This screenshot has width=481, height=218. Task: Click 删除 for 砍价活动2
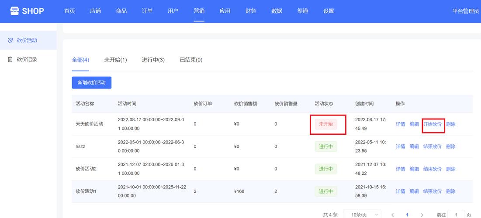pos(451,169)
